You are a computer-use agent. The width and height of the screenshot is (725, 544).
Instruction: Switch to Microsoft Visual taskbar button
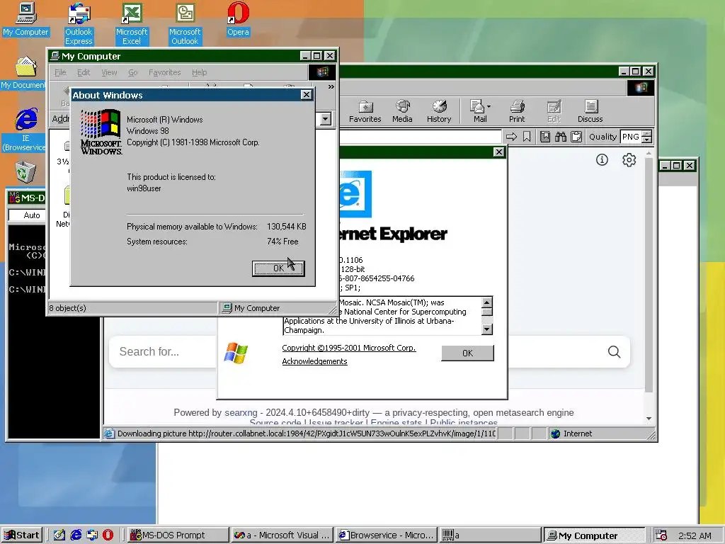[x=282, y=535]
